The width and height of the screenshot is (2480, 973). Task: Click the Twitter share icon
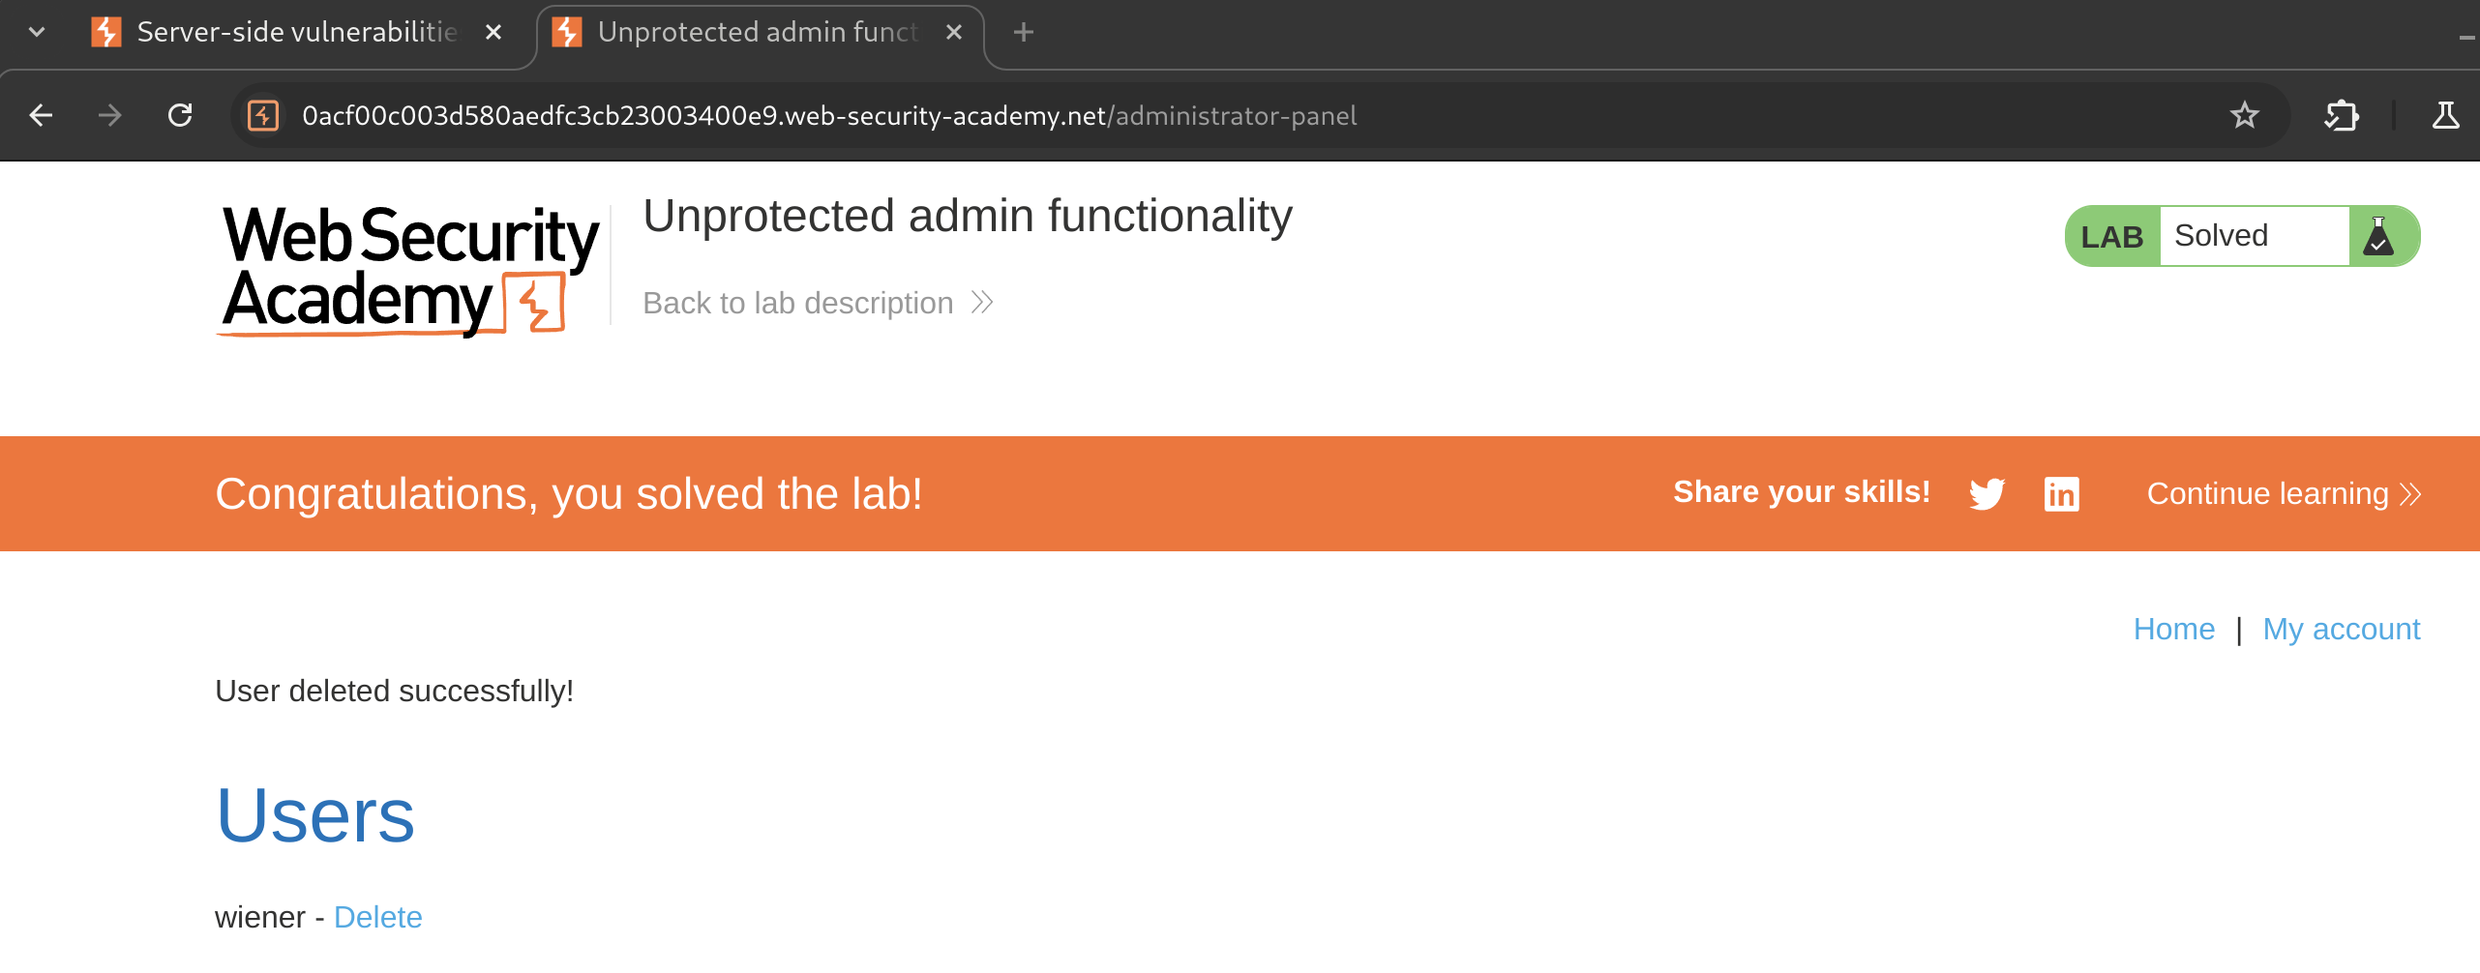pyautogui.click(x=1987, y=494)
